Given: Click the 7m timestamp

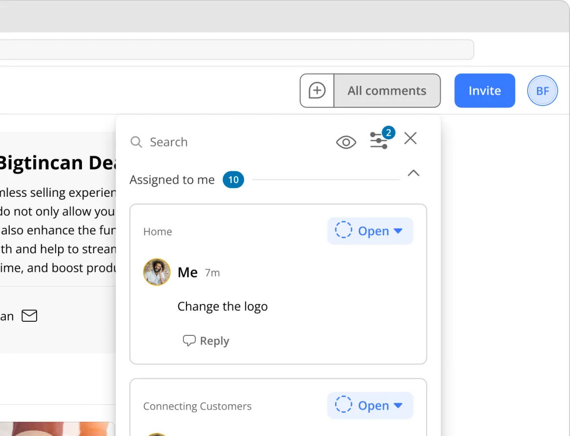Looking at the screenshot, I should [x=212, y=273].
